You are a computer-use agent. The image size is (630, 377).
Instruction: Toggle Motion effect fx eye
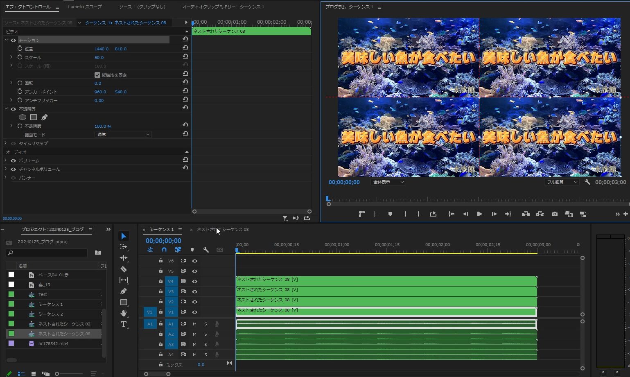[x=14, y=40]
